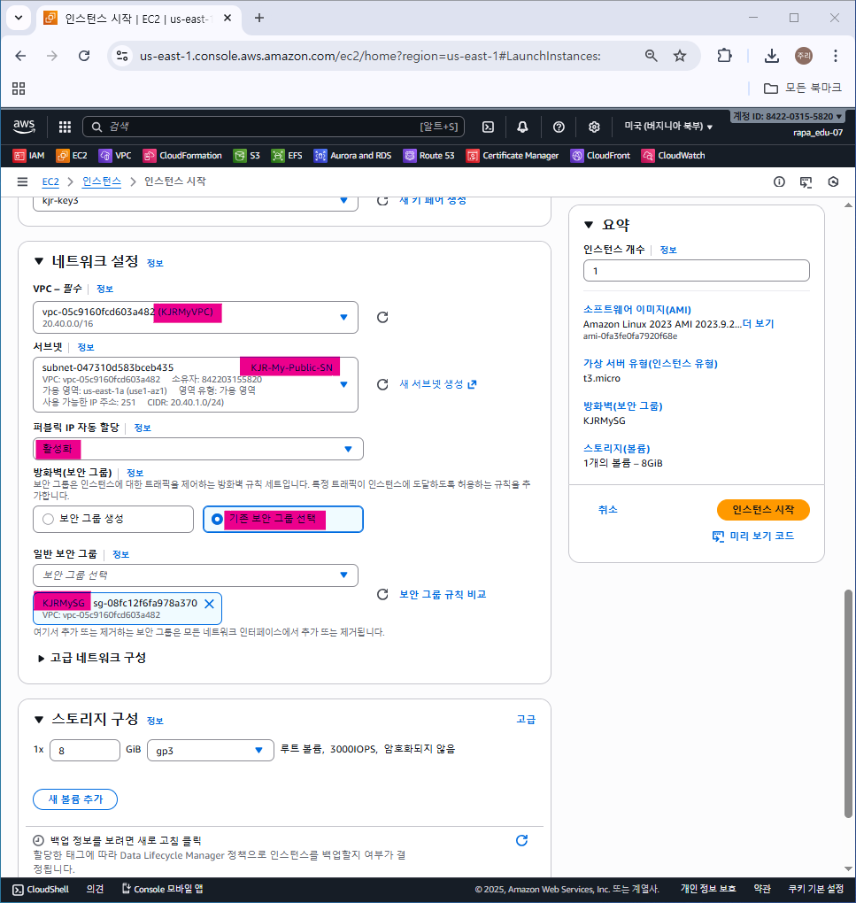Image resolution: width=856 pixels, height=903 pixels.
Task: Open the settings gear in AWS header
Action: pyautogui.click(x=594, y=127)
